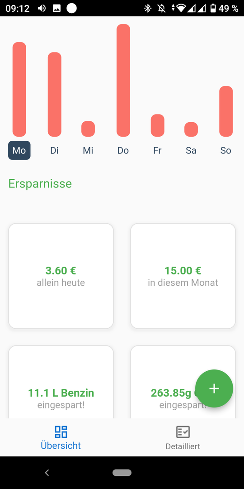
Task: Tap the tall Thursday bar in chart
Action: (123, 80)
